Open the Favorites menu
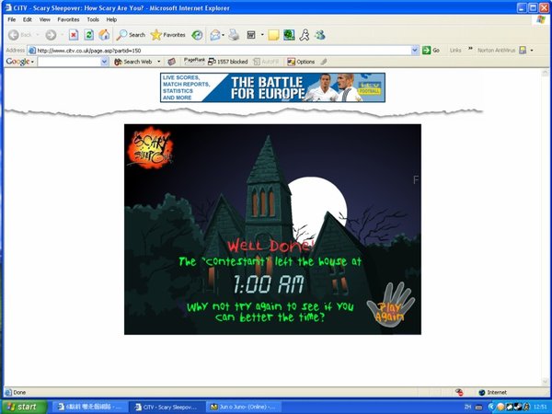Viewport: 552px width, 414px height. pyautogui.click(x=68, y=19)
